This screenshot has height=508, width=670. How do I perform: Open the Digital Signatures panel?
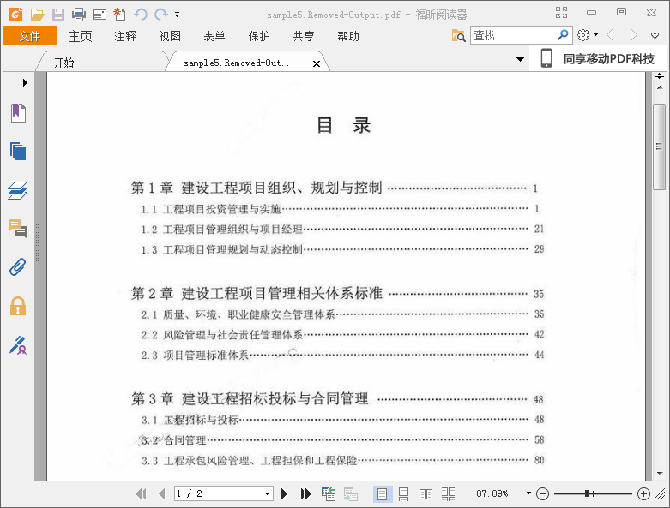(x=18, y=344)
